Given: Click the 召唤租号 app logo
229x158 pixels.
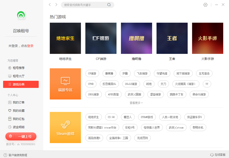Looking at the screenshot, I should pos(21,16).
